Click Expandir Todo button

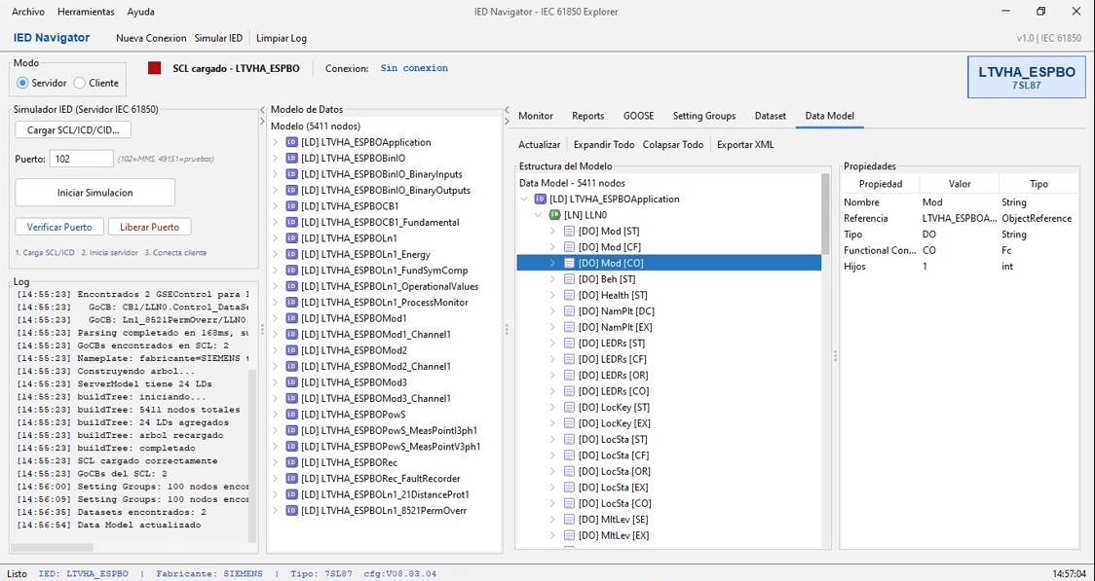click(x=604, y=145)
